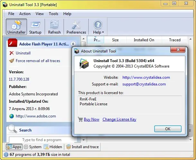This screenshot has width=196, height=160.
Task: Sort by the Size column header
Action: click(115, 40)
